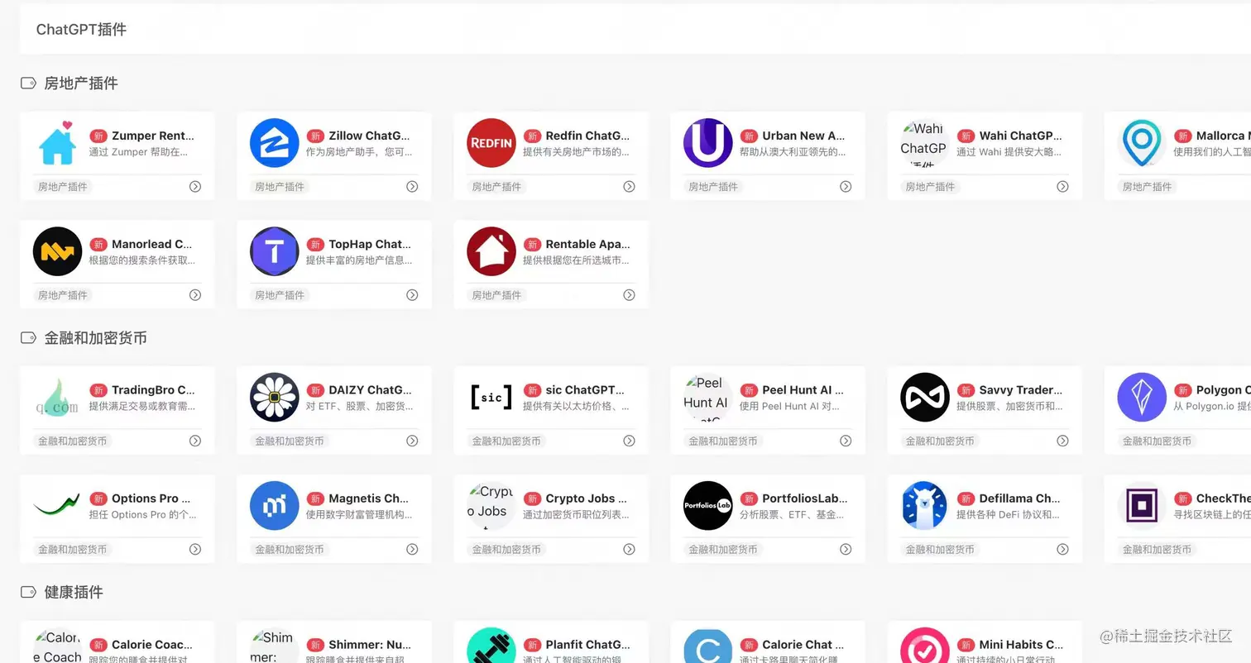Click the Peel Hunt AI broken image thumbnail

(708, 398)
